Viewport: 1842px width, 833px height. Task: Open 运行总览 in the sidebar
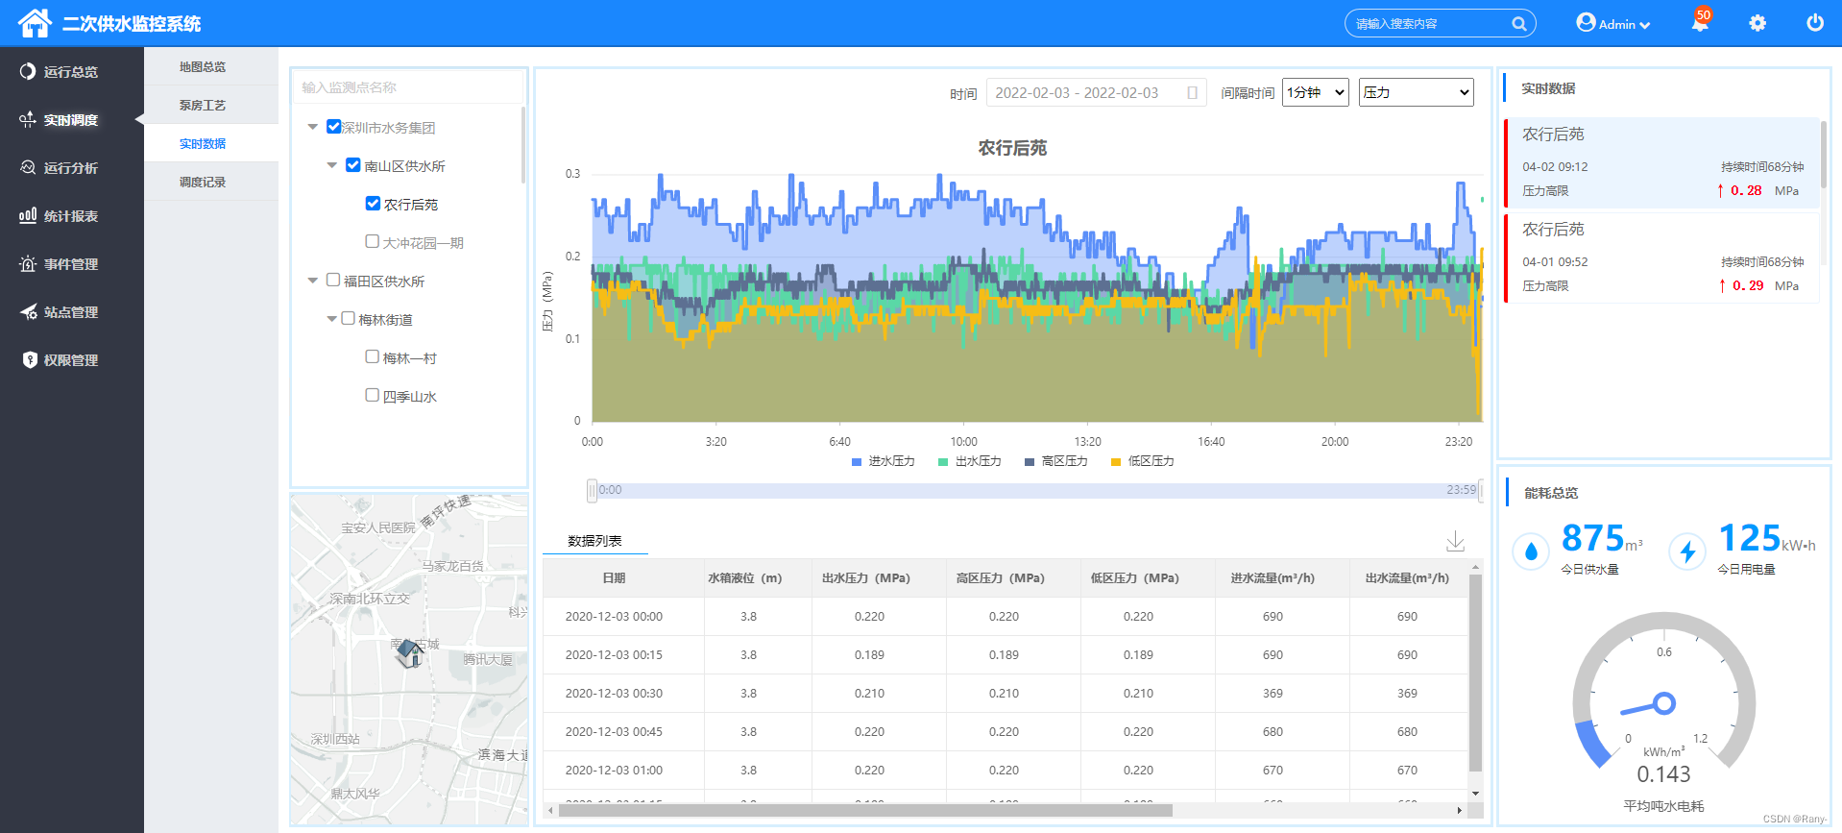coord(71,72)
